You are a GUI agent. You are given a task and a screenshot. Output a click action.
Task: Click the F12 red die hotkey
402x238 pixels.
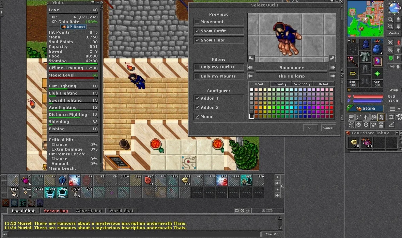149,180
